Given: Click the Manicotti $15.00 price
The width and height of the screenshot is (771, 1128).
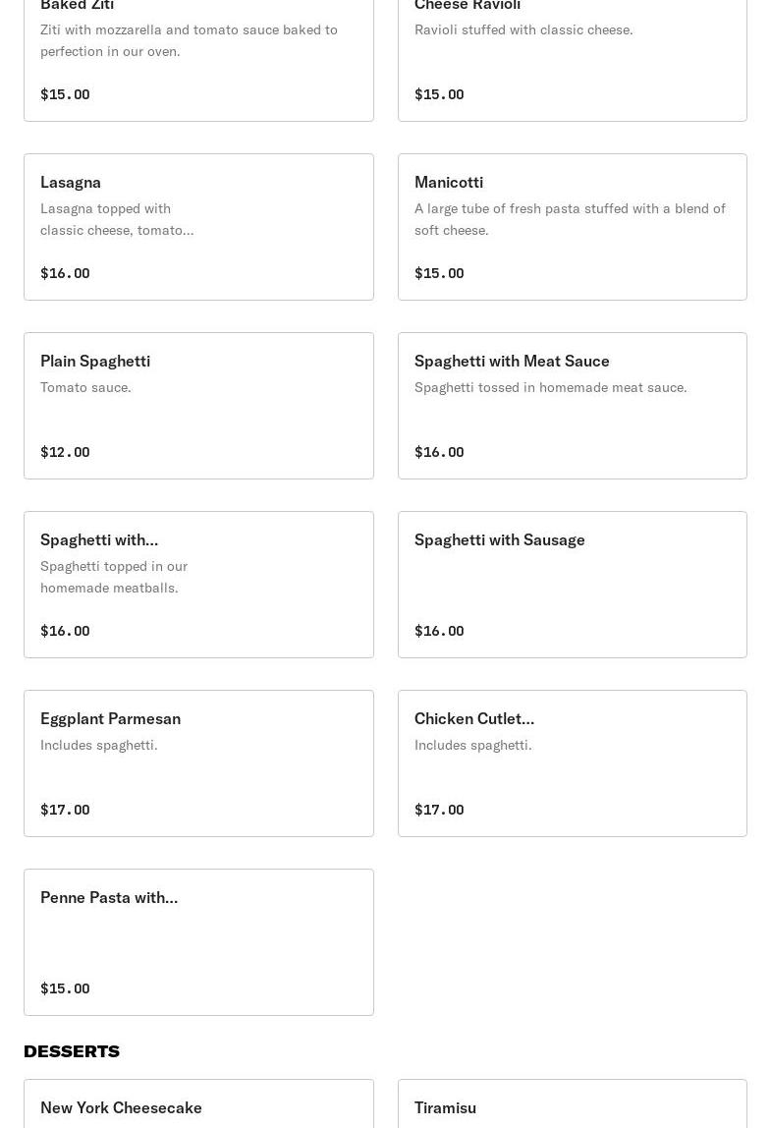Looking at the screenshot, I should coord(439,272).
